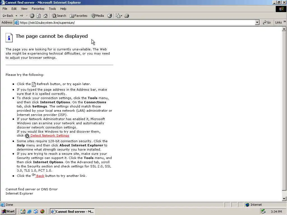This screenshot has height=215, width=287.
Task: Open the Back button history dropdown arrow
Action: (16, 16)
